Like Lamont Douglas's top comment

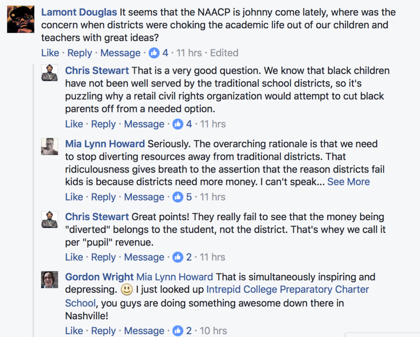click(50, 52)
